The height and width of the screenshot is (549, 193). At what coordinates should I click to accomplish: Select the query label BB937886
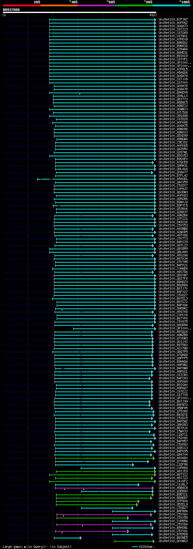[x=11, y=10]
